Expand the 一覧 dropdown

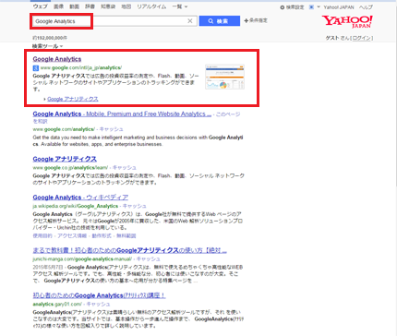pos(180,6)
